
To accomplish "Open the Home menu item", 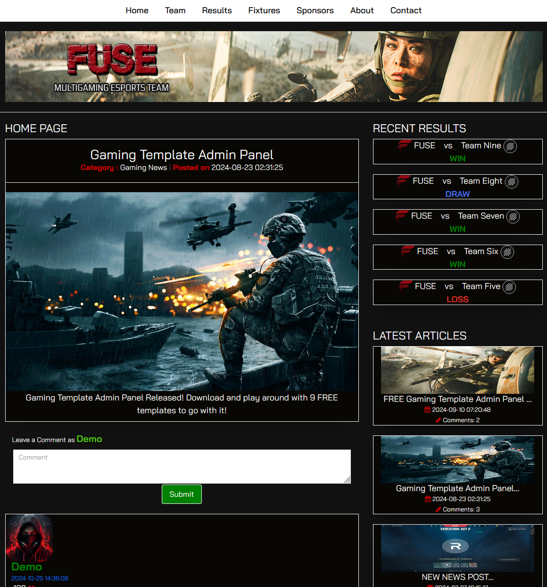I will tap(137, 10).
